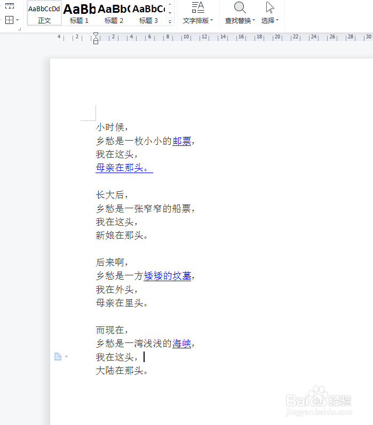
Task: Click the line 而现在,
Action: (x=112, y=330)
